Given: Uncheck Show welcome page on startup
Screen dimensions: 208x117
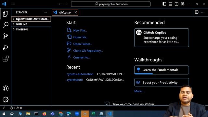Looking at the screenshot, I should (107, 104).
